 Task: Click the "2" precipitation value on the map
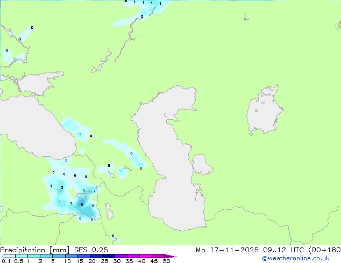click(x=62, y=187)
